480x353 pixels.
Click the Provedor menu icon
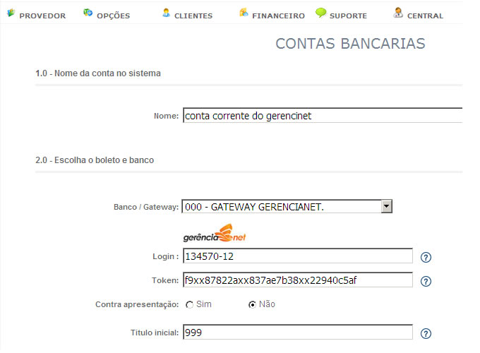pyautogui.click(x=11, y=13)
